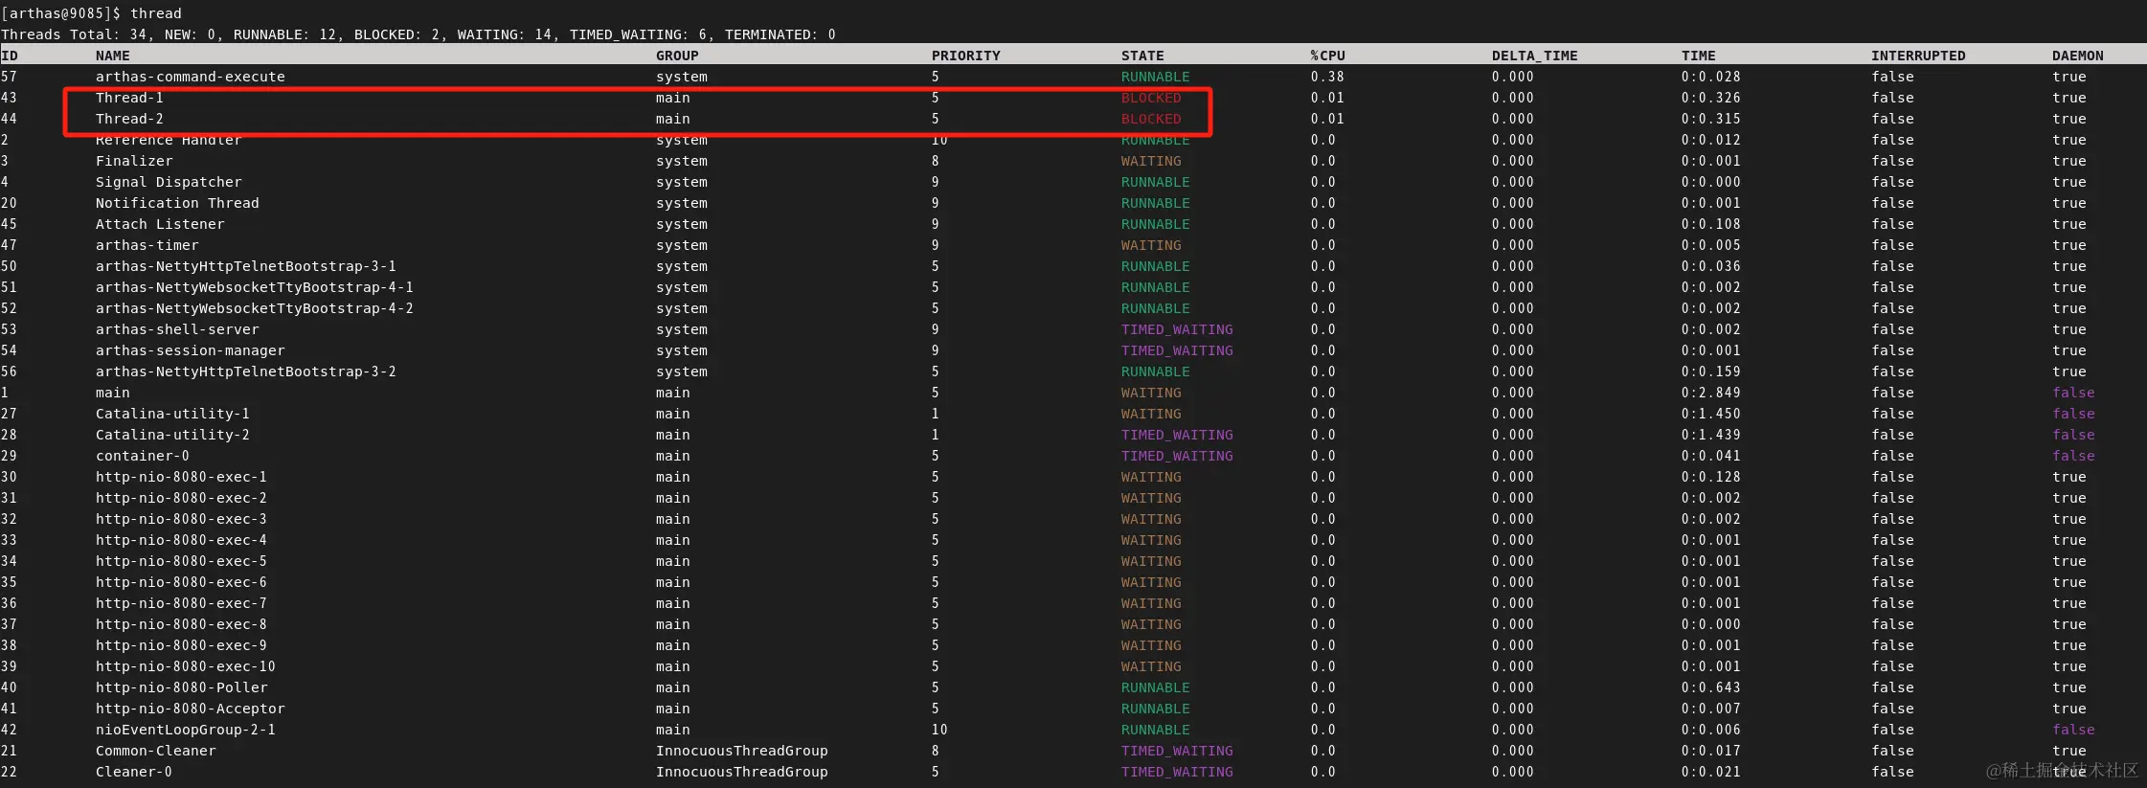2147x788 pixels.
Task: Click arthas-NettyWebsocketTtyBootstrap-4-2 thread name
Action: [255, 308]
